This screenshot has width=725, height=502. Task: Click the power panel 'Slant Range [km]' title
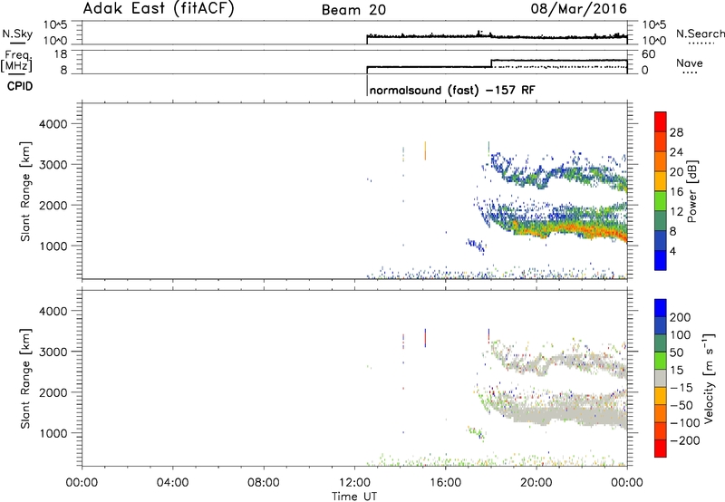click(26, 191)
